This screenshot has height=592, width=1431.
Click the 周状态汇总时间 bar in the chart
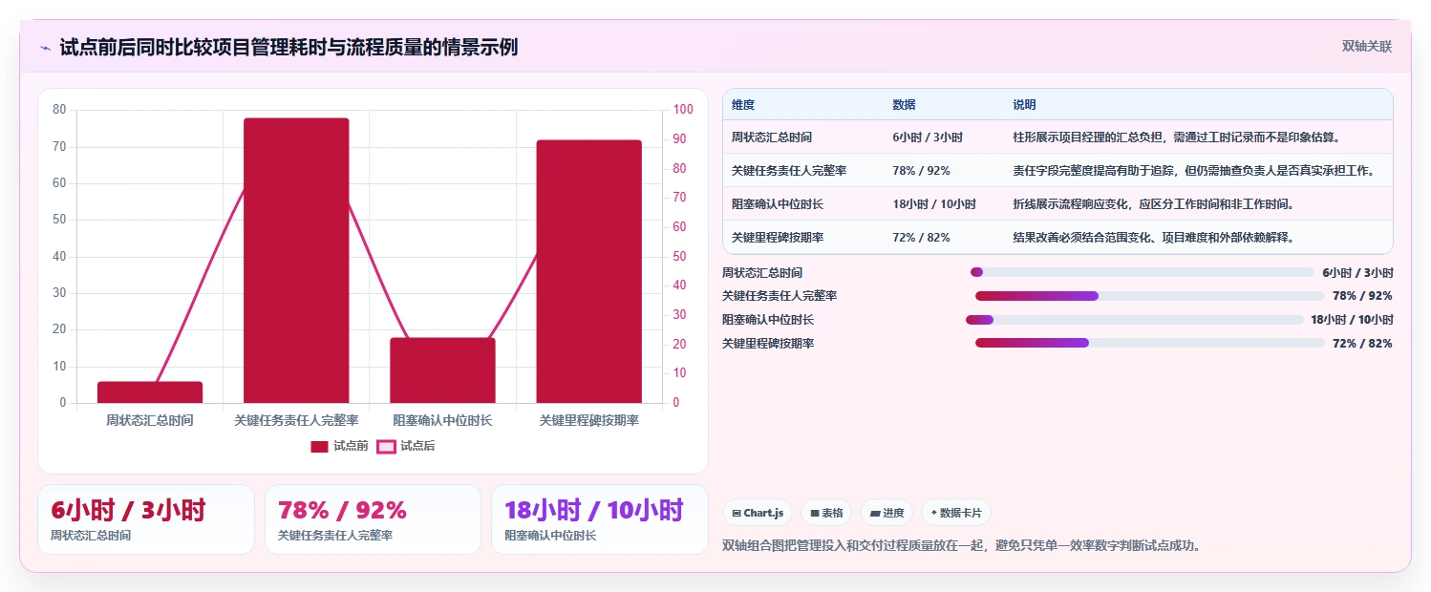pos(150,392)
